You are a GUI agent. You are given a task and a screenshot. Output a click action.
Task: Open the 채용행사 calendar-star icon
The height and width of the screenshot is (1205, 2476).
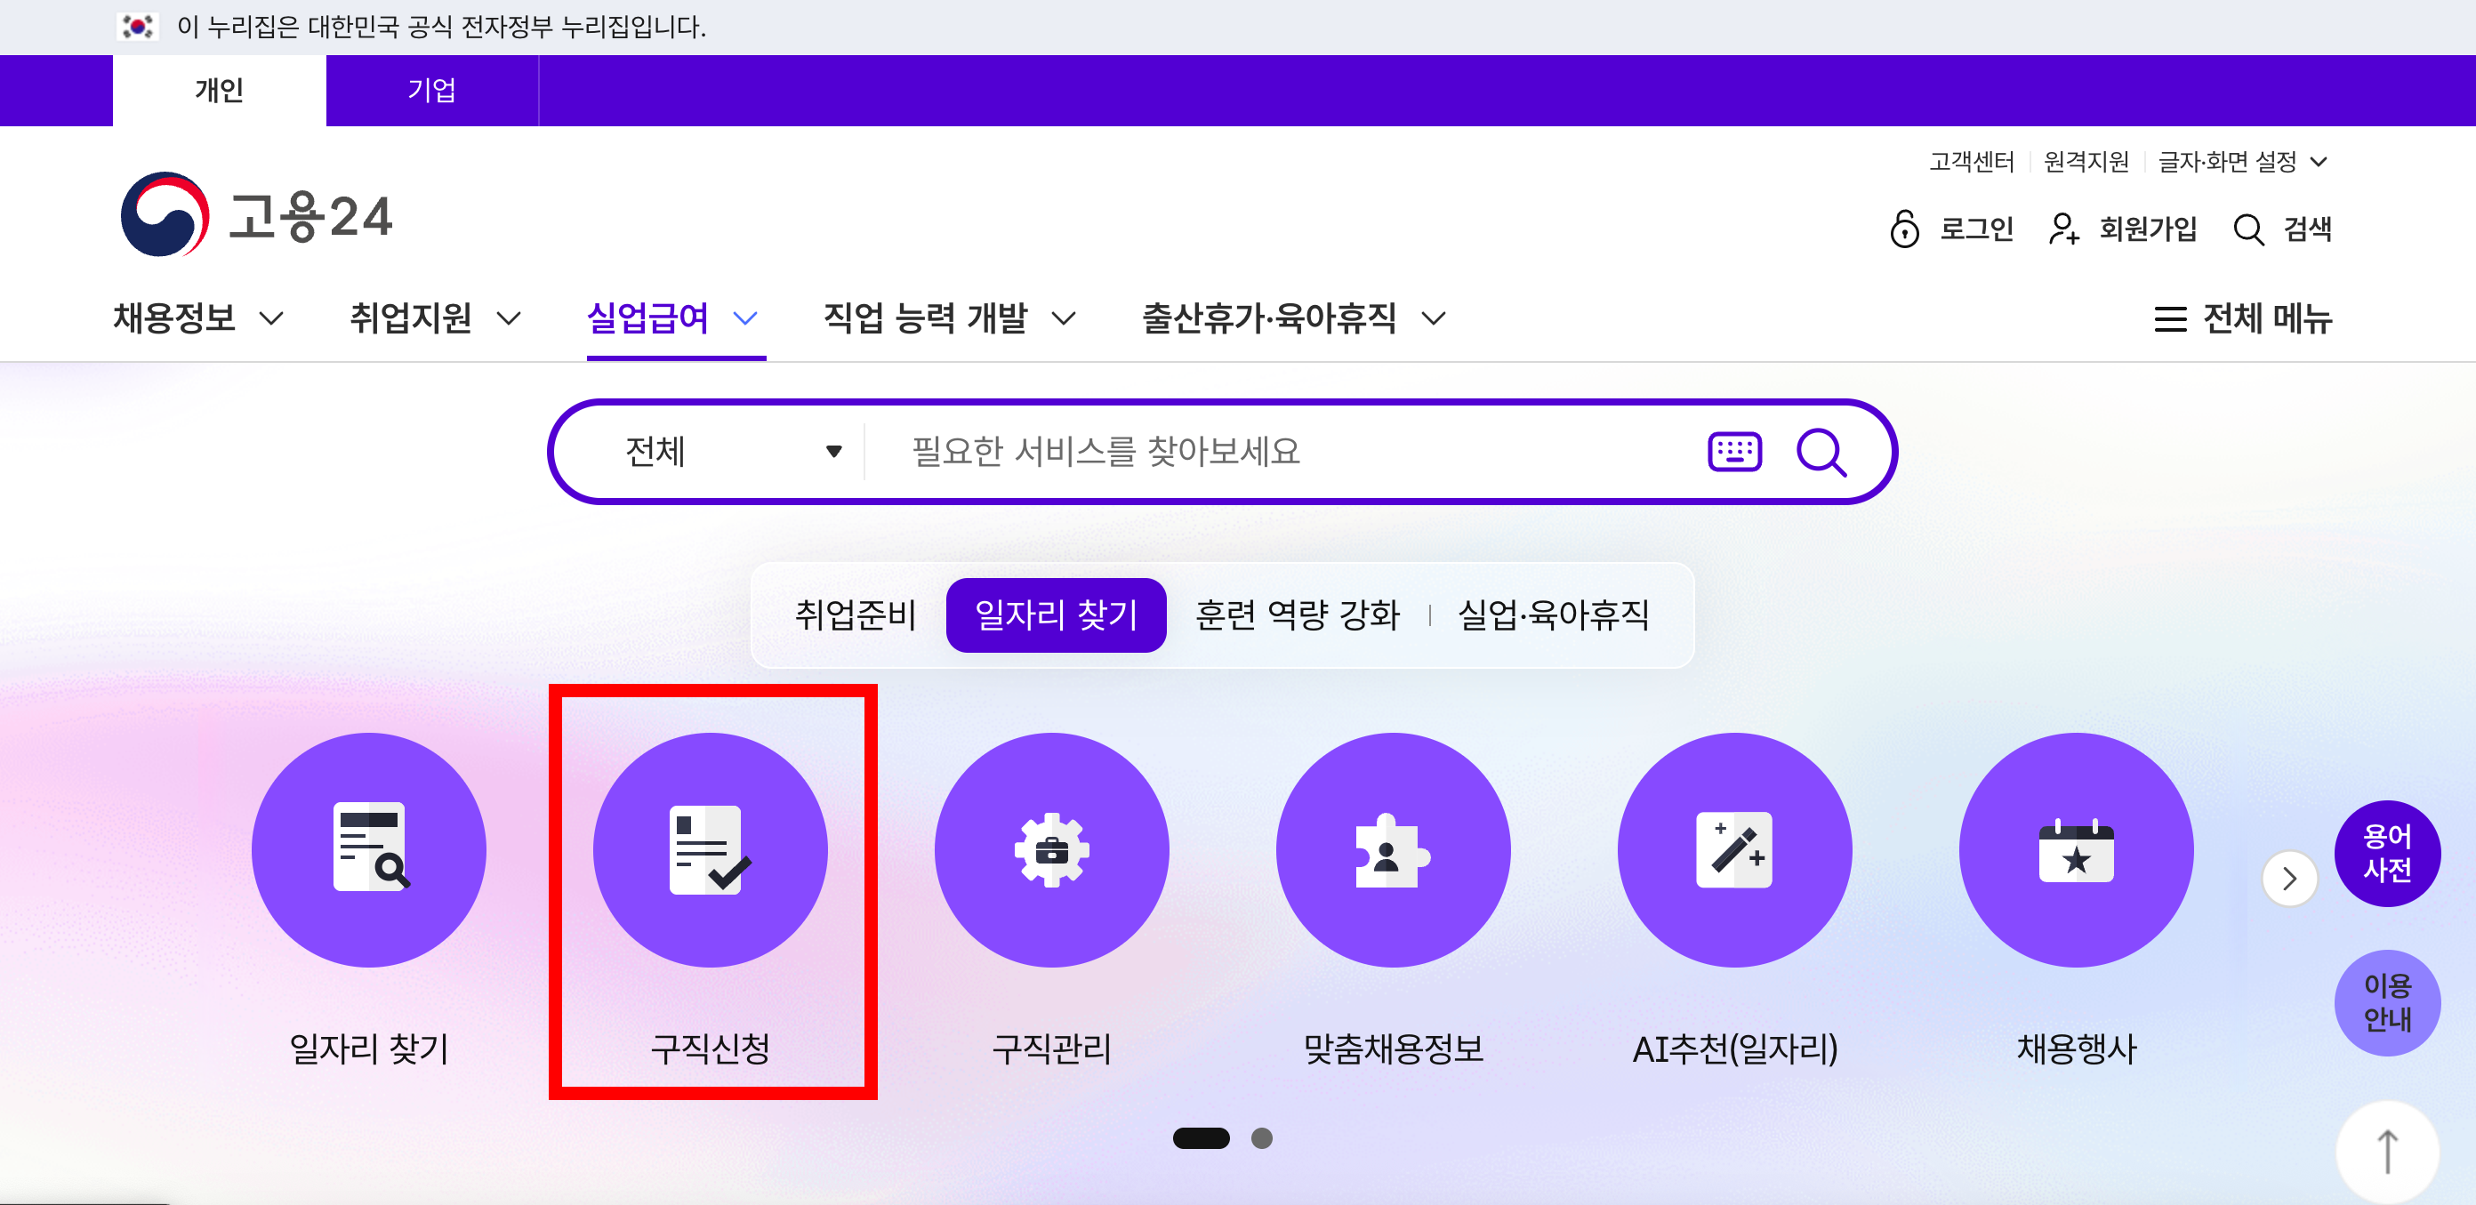(2076, 849)
